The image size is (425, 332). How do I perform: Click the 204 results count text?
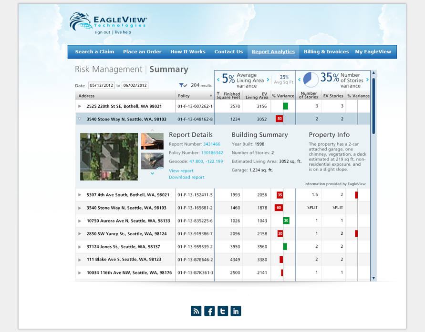[201, 85]
